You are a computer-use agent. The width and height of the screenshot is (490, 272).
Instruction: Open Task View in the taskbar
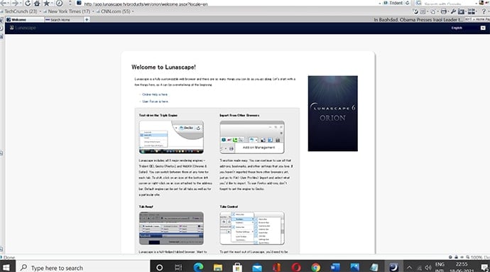pyautogui.click(x=178, y=267)
